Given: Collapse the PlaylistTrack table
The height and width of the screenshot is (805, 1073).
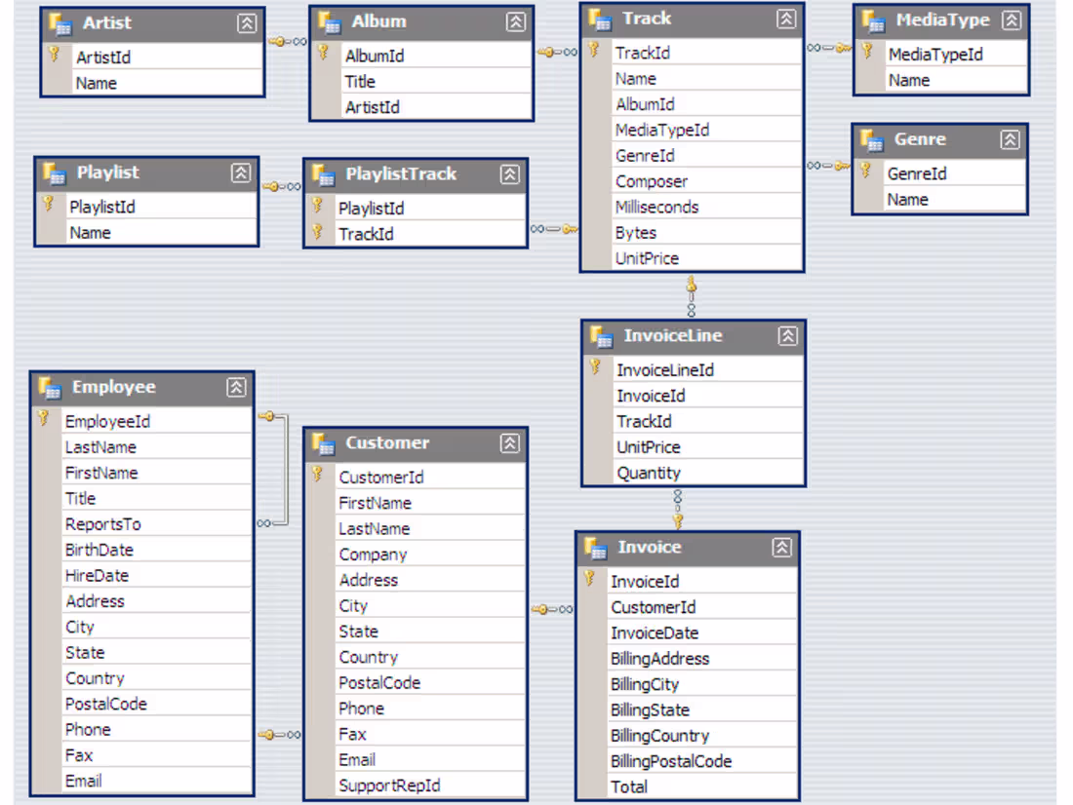Looking at the screenshot, I should point(509,174).
